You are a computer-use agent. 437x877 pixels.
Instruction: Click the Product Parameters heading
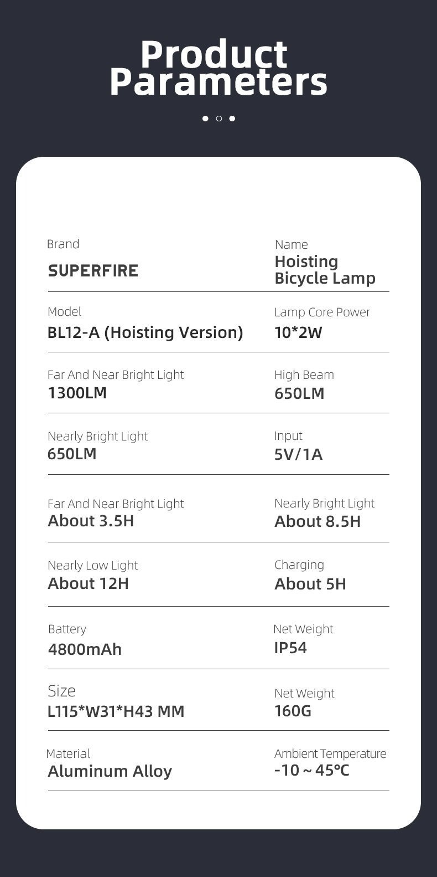(x=218, y=69)
